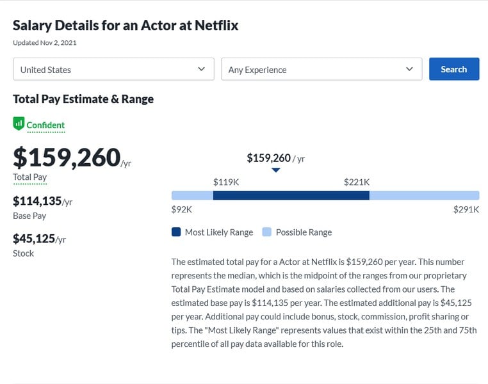Select the light blue Possible Range swatch

pyautogui.click(x=267, y=232)
